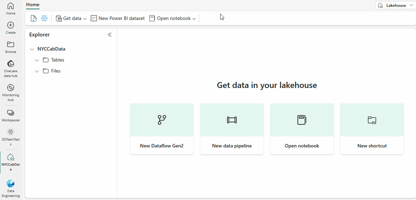Image resolution: width=416 pixels, height=200 pixels.
Task: Open the OneLake data hub
Action: pos(11,68)
